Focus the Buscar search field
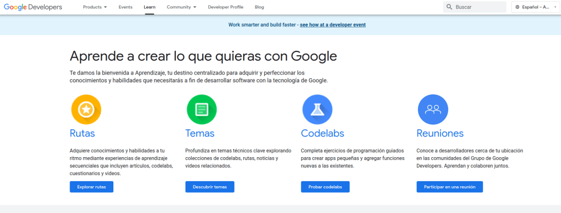This screenshot has width=561, height=213. point(474,7)
